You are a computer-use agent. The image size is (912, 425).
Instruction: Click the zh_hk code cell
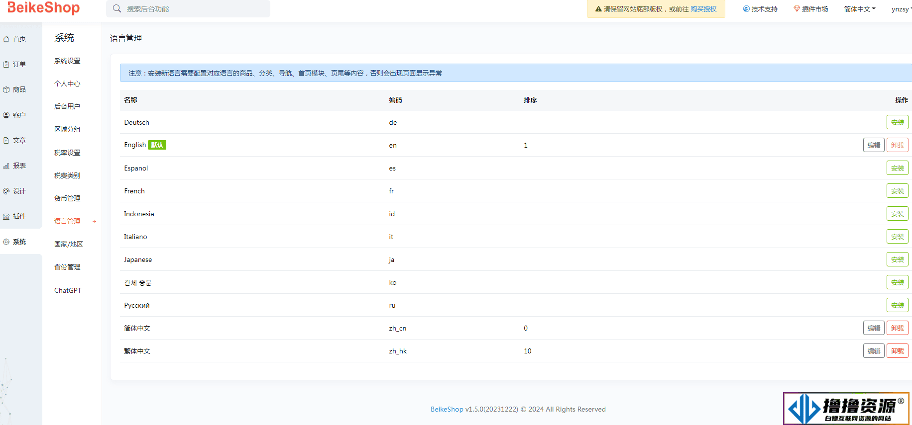398,351
